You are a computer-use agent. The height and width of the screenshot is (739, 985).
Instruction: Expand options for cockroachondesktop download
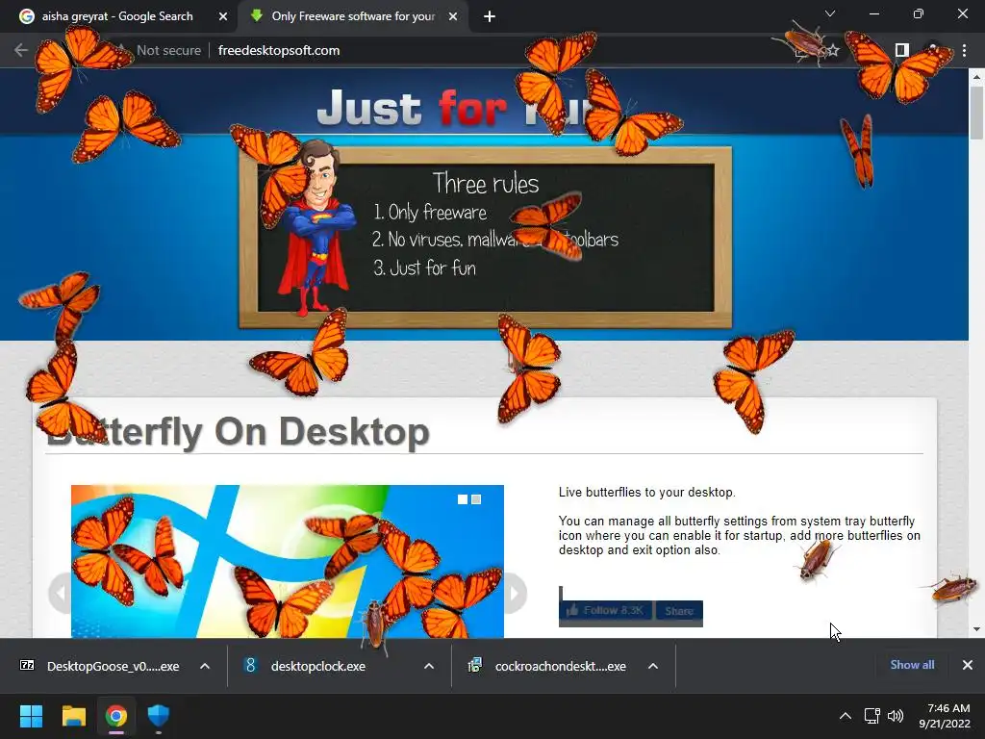[653, 666]
